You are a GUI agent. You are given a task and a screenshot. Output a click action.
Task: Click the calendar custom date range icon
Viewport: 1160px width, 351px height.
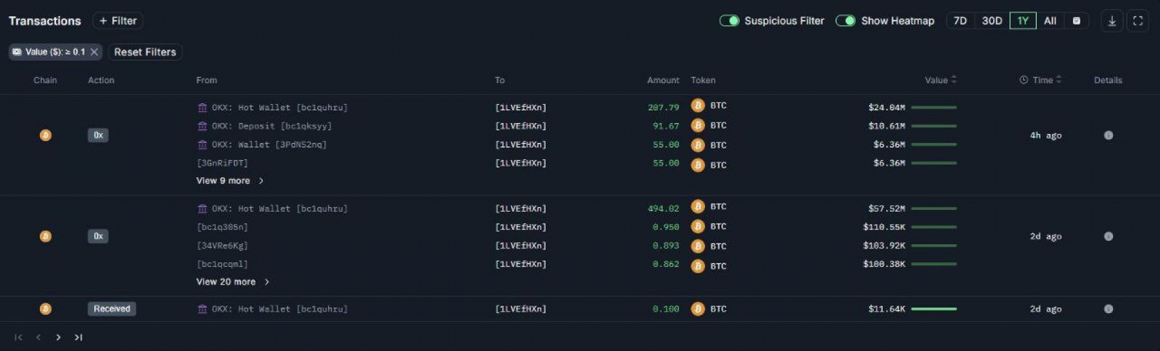(1076, 21)
